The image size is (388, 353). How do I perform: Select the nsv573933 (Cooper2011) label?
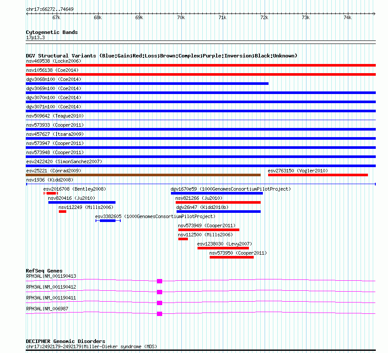(55, 125)
